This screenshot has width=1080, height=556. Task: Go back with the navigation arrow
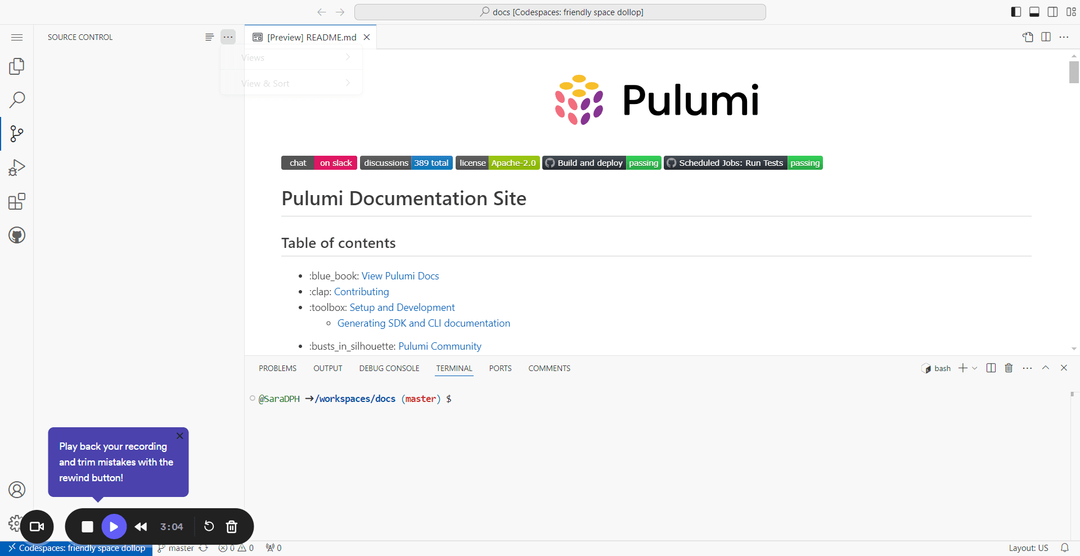322,12
